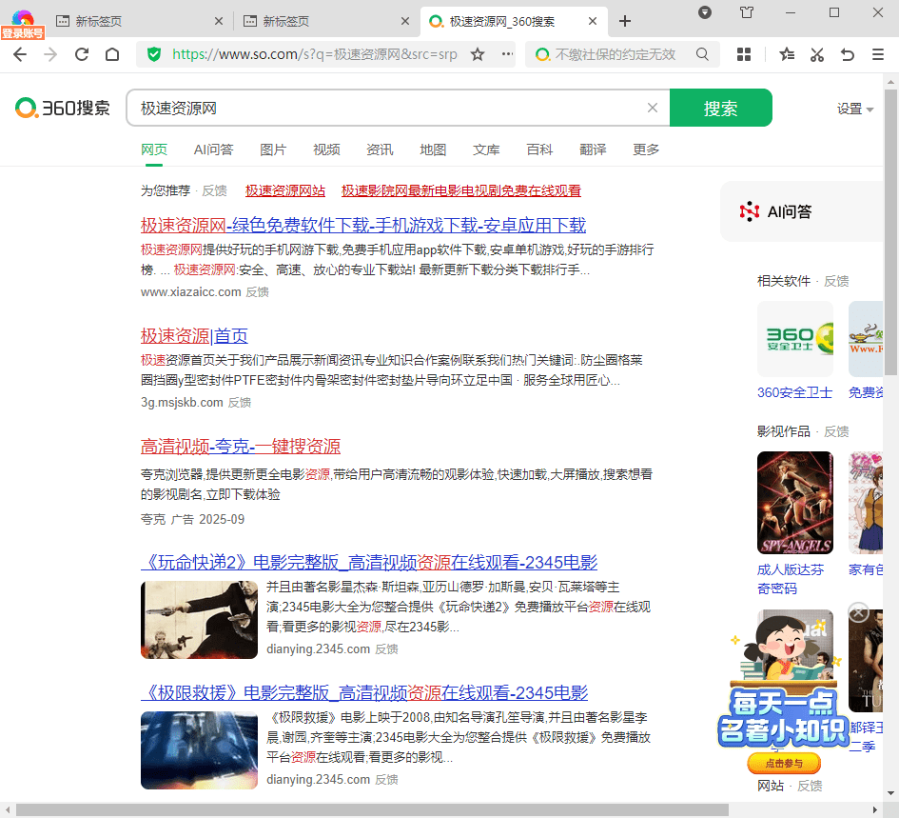This screenshot has height=818, width=899.
Task: Click the browser back arrow
Action: [19, 54]
